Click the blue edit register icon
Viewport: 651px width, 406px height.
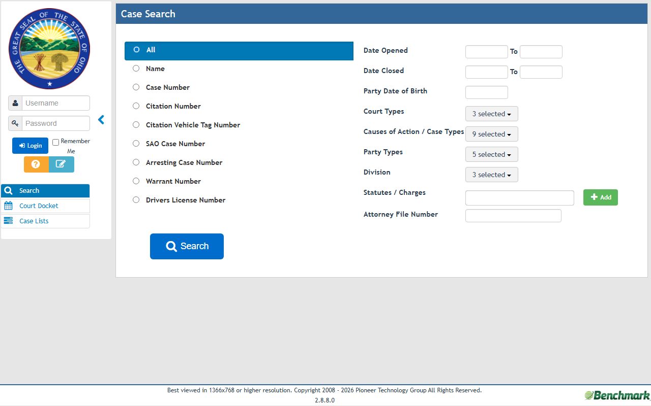62,164
